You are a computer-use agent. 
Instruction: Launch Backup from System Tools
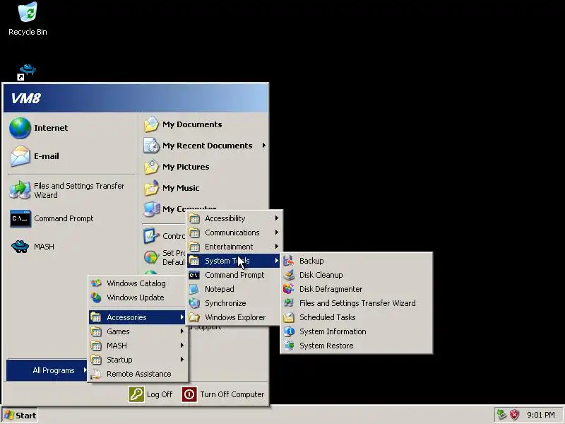point(356,261)
